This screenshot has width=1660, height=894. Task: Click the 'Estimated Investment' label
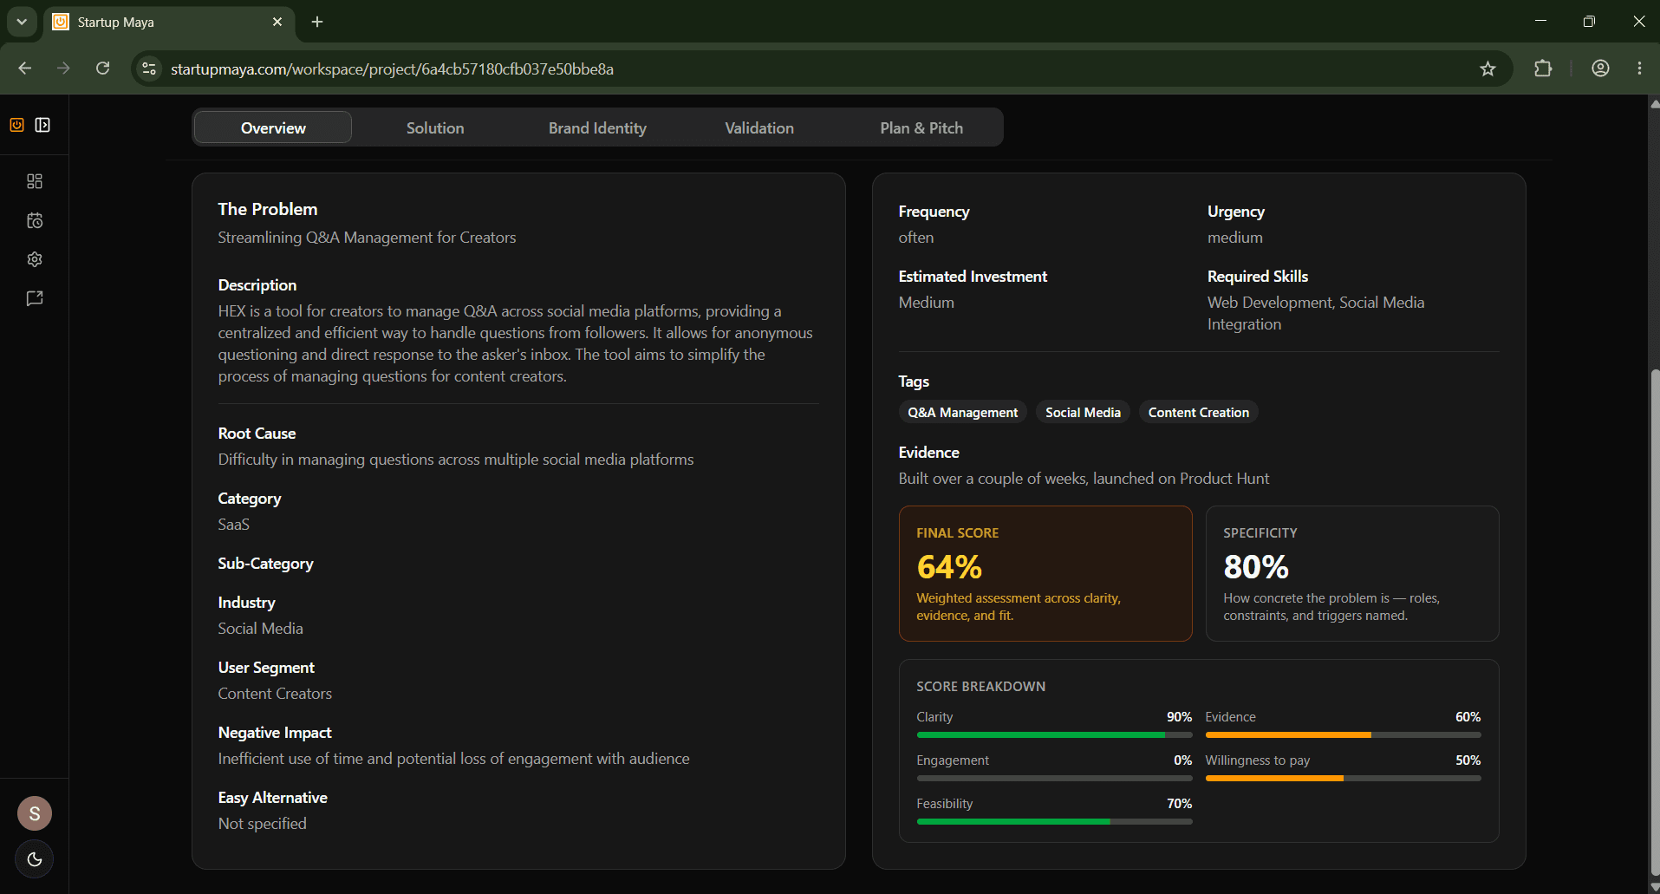[973, 277]
